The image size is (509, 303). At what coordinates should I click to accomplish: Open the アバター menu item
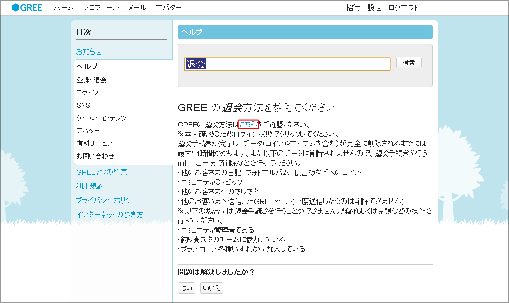click(x=168, y=8)
